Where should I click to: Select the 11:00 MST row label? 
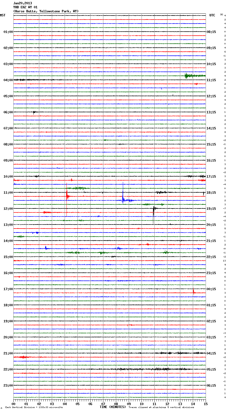tap(8, 193)
